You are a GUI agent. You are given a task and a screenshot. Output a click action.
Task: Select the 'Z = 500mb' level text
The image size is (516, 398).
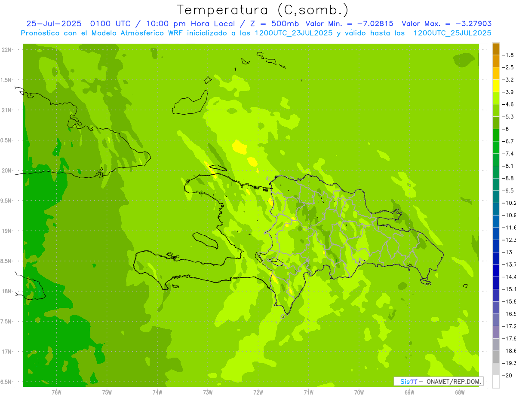pos(273,24)
